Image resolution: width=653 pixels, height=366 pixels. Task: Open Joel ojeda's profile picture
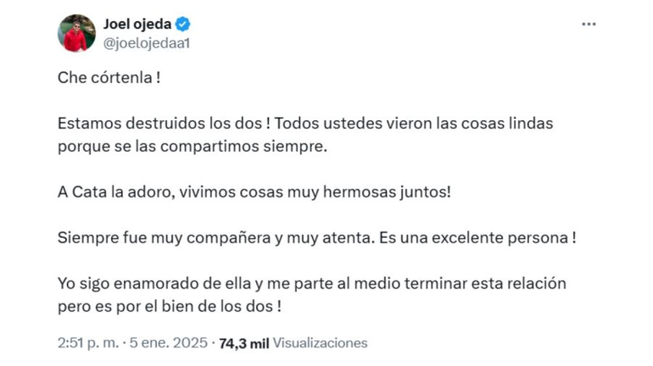[76, 33]
